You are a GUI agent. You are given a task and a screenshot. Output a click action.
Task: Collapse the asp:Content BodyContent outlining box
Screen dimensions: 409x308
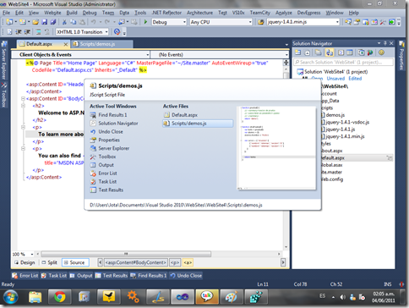coord(23,99)
